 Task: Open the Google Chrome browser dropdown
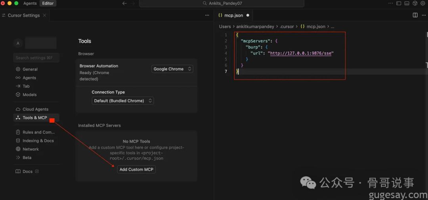point(172,69)
